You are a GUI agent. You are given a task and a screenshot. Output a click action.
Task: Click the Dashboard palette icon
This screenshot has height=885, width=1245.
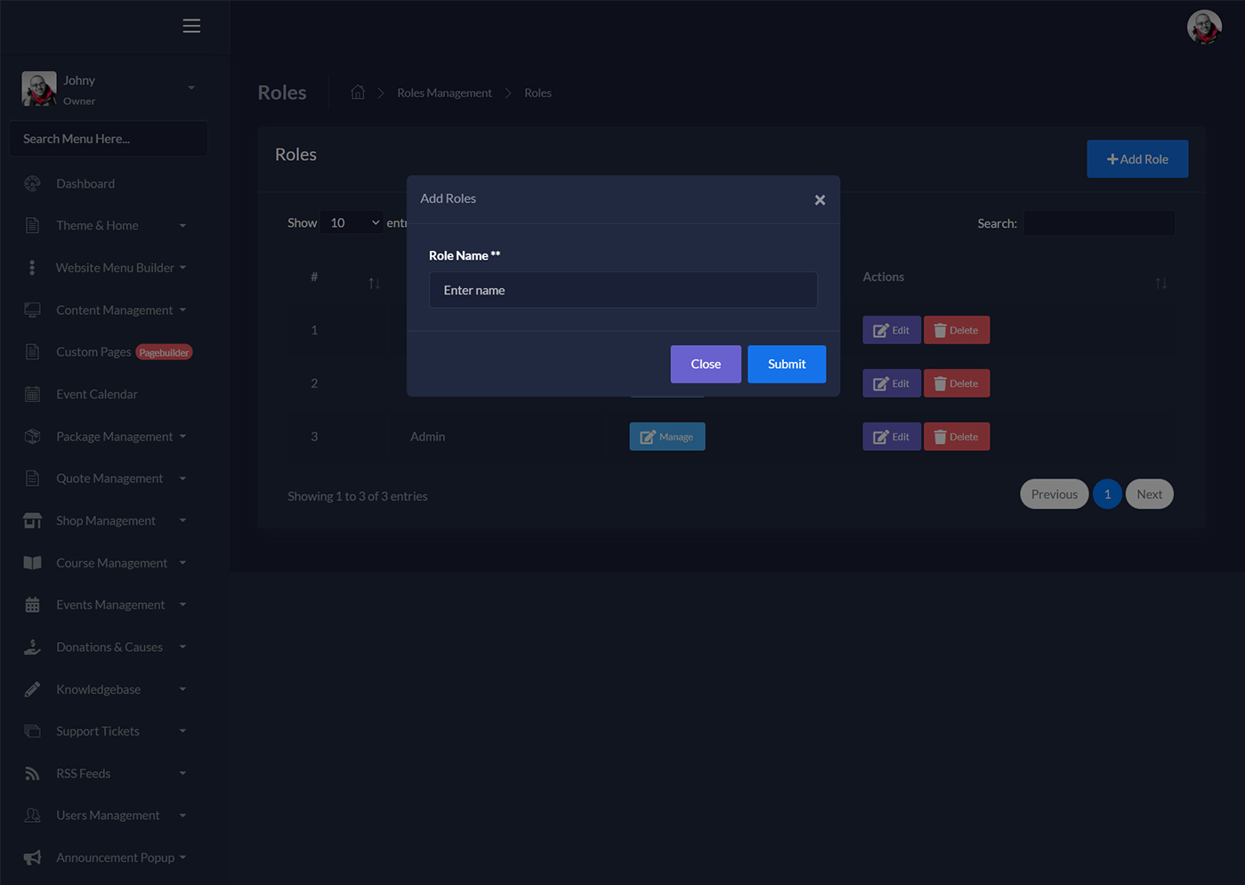click(x=33, y=184)
